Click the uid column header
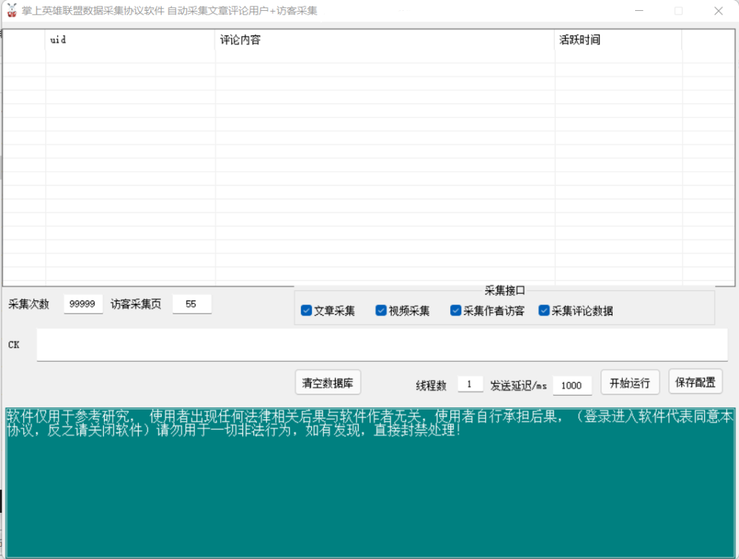739x559 pixels. coord(130,40)
